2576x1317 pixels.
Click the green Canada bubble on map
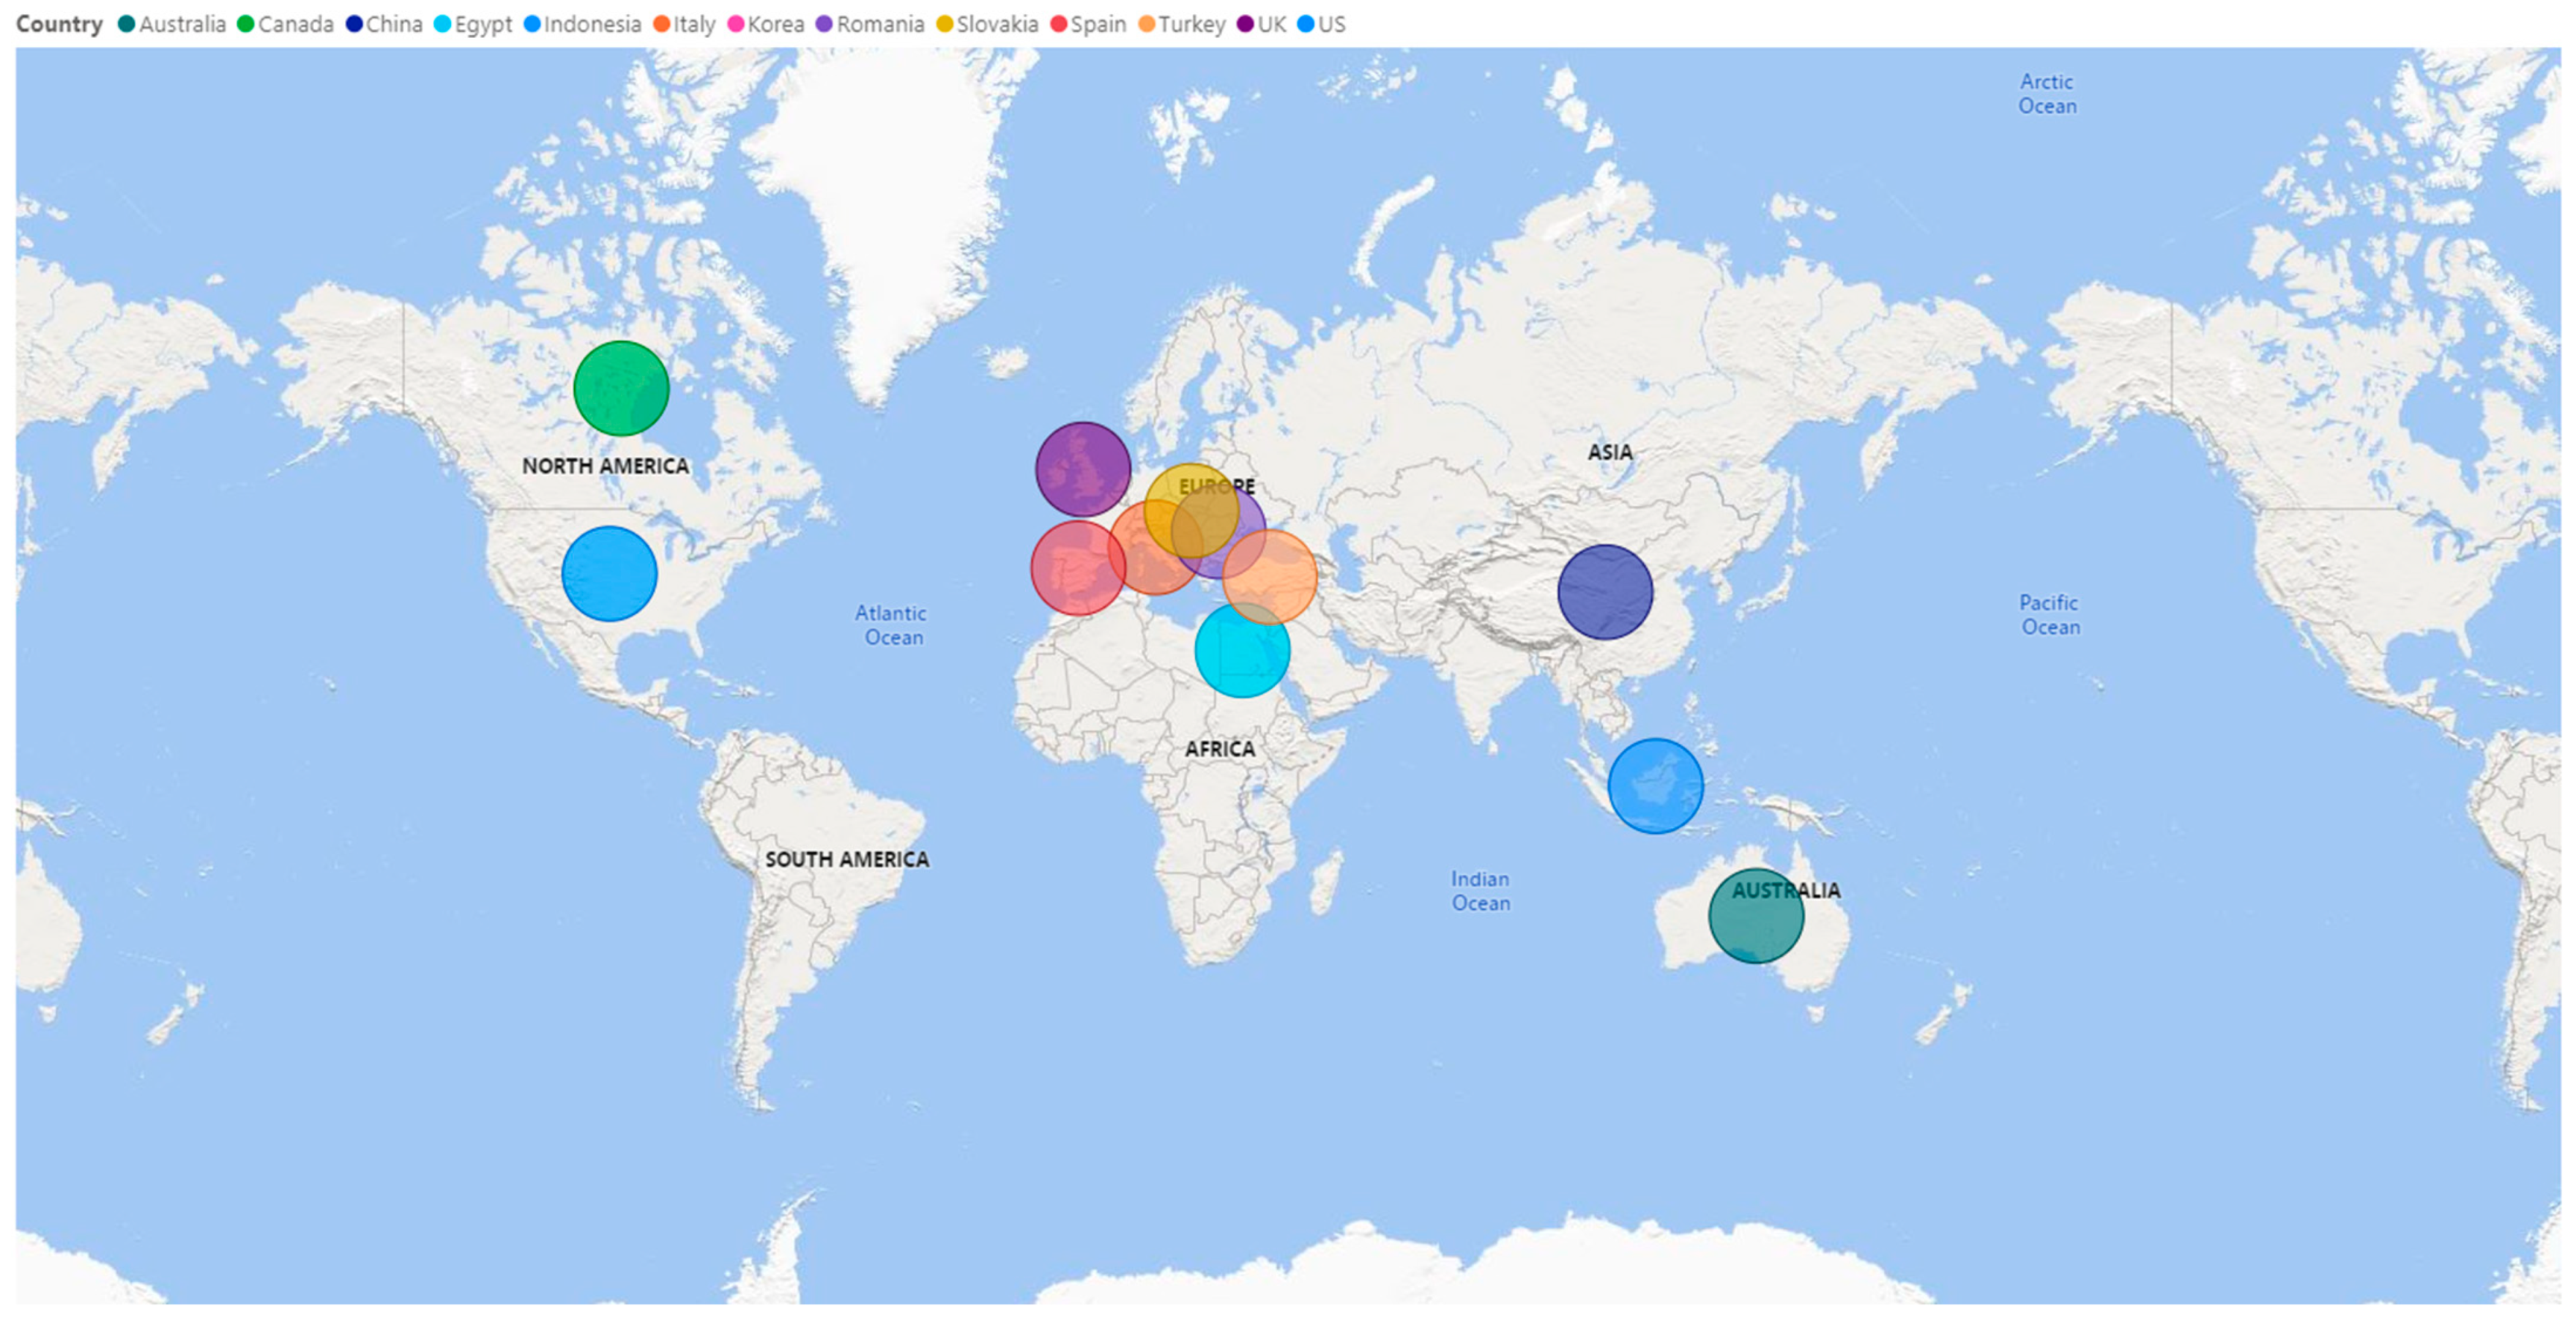point(621,388)
